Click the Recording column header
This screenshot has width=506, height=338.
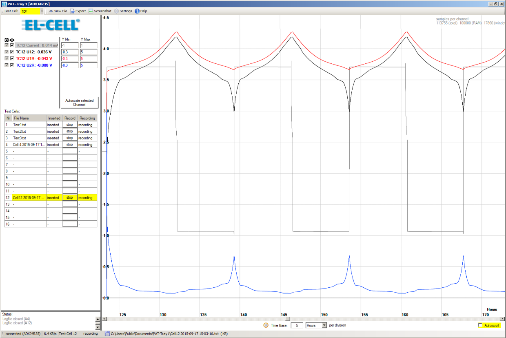(x=87, y=118)
